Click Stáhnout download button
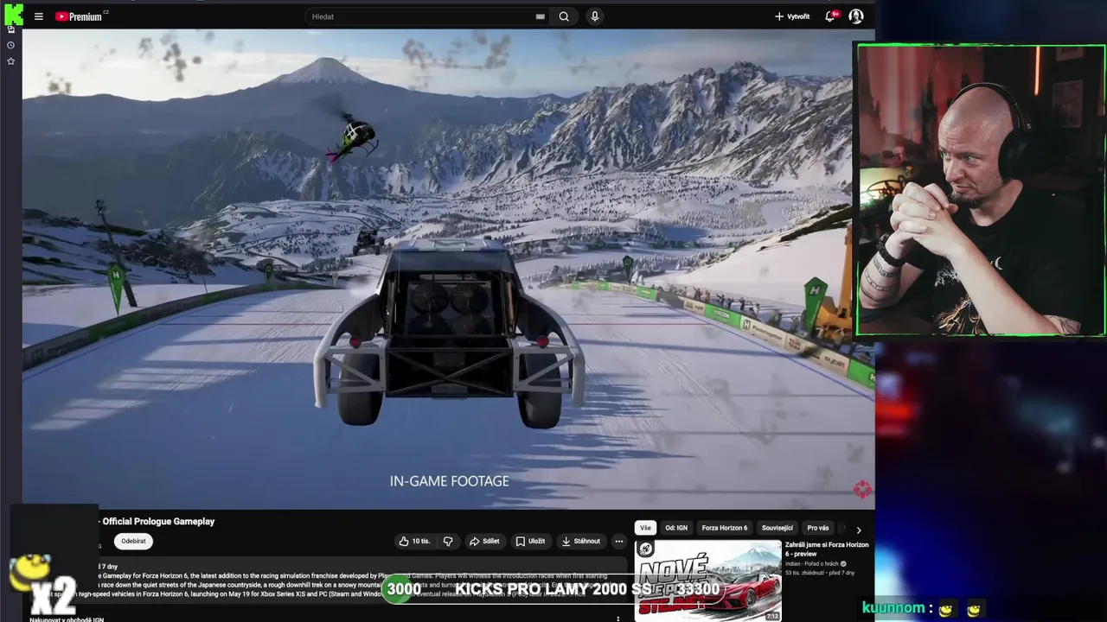Image resolution: width=1107 pixels, height=622 pixels. [580, 541]
